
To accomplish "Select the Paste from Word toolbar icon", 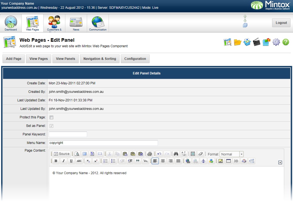I will [141, 154].
